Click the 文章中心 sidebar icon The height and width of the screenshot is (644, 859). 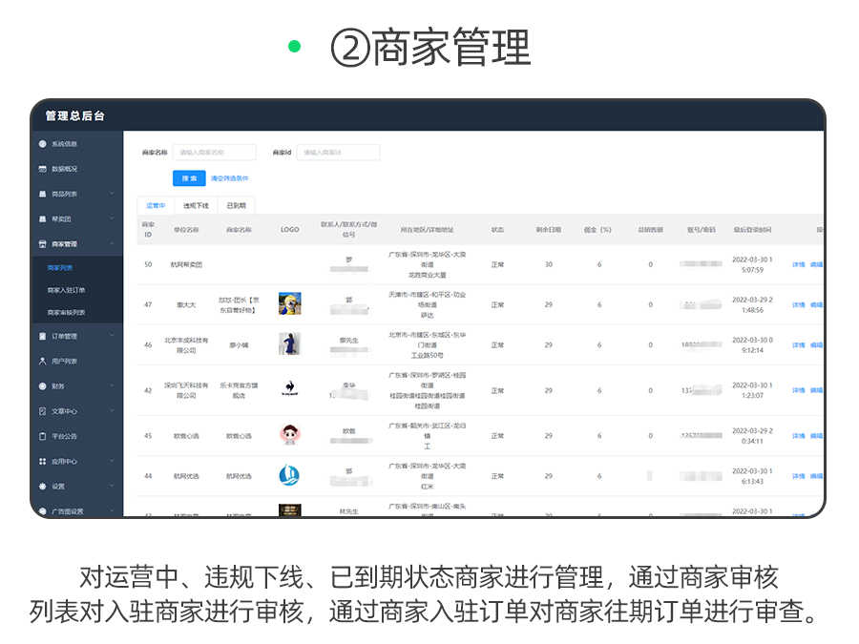tap(42, 411)
